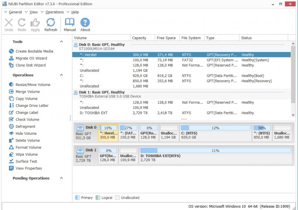
Task: Click Format Volume in sidebar
Action: (28, 147)
